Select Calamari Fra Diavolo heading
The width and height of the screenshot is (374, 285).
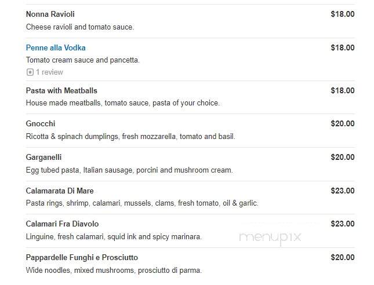62,224
